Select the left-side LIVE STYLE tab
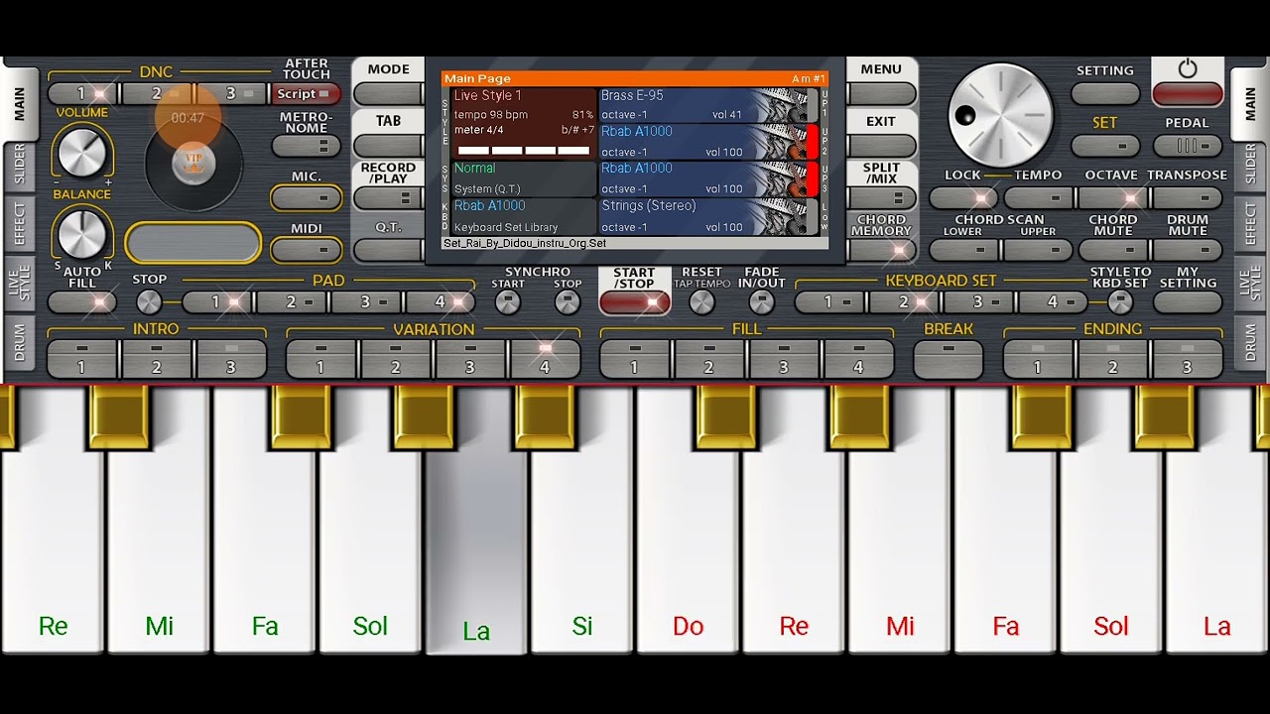Screen dimensions: 1270x714 [20, 284]
